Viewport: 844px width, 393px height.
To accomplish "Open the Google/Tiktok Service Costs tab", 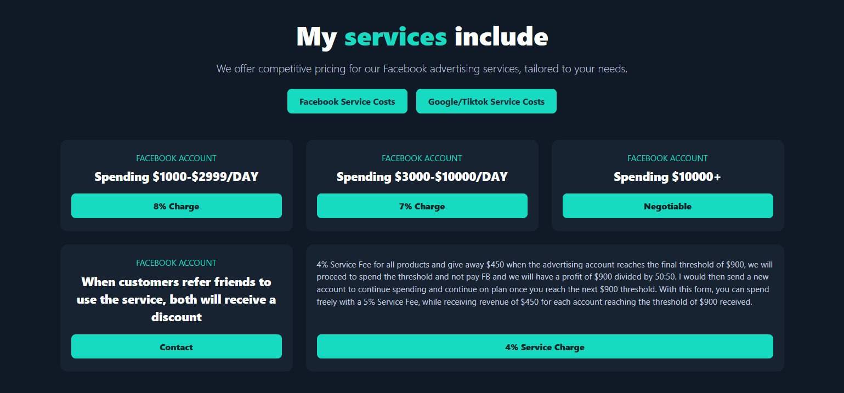I will pyautogui.click(x=486, y=101).
